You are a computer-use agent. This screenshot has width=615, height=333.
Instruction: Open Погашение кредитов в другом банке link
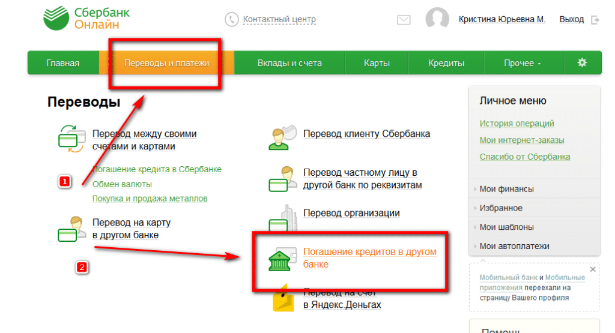(369, 258)
